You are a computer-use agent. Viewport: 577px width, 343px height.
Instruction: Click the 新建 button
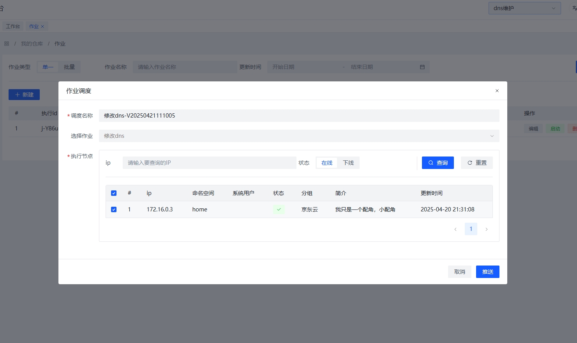click(x=24, y=95)
